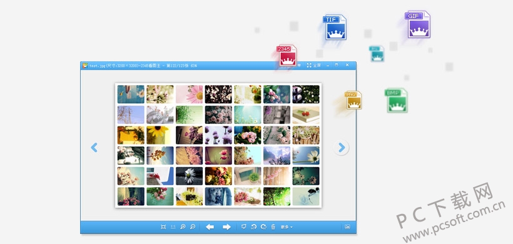Switch to fullscreen with 全屏 button
The width and height of the screenshot is (513, 244).
pyautogui.click(x=313, y=66)
